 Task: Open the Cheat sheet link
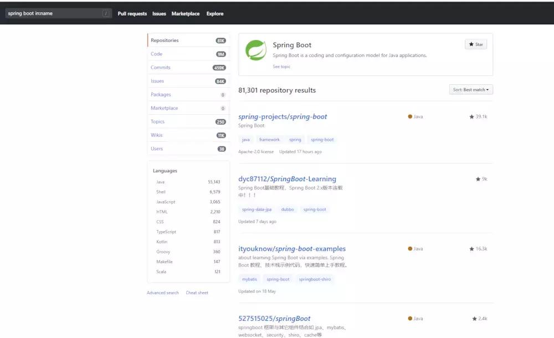pos(197,293)
